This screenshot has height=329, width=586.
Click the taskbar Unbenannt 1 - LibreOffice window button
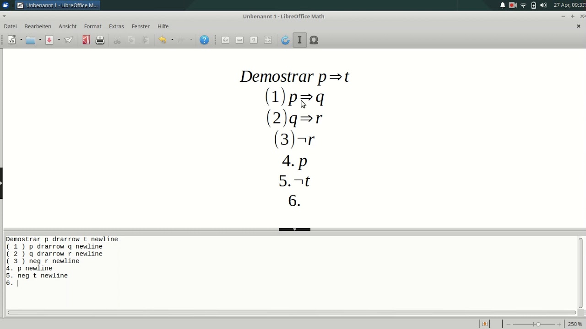point(58,5)
